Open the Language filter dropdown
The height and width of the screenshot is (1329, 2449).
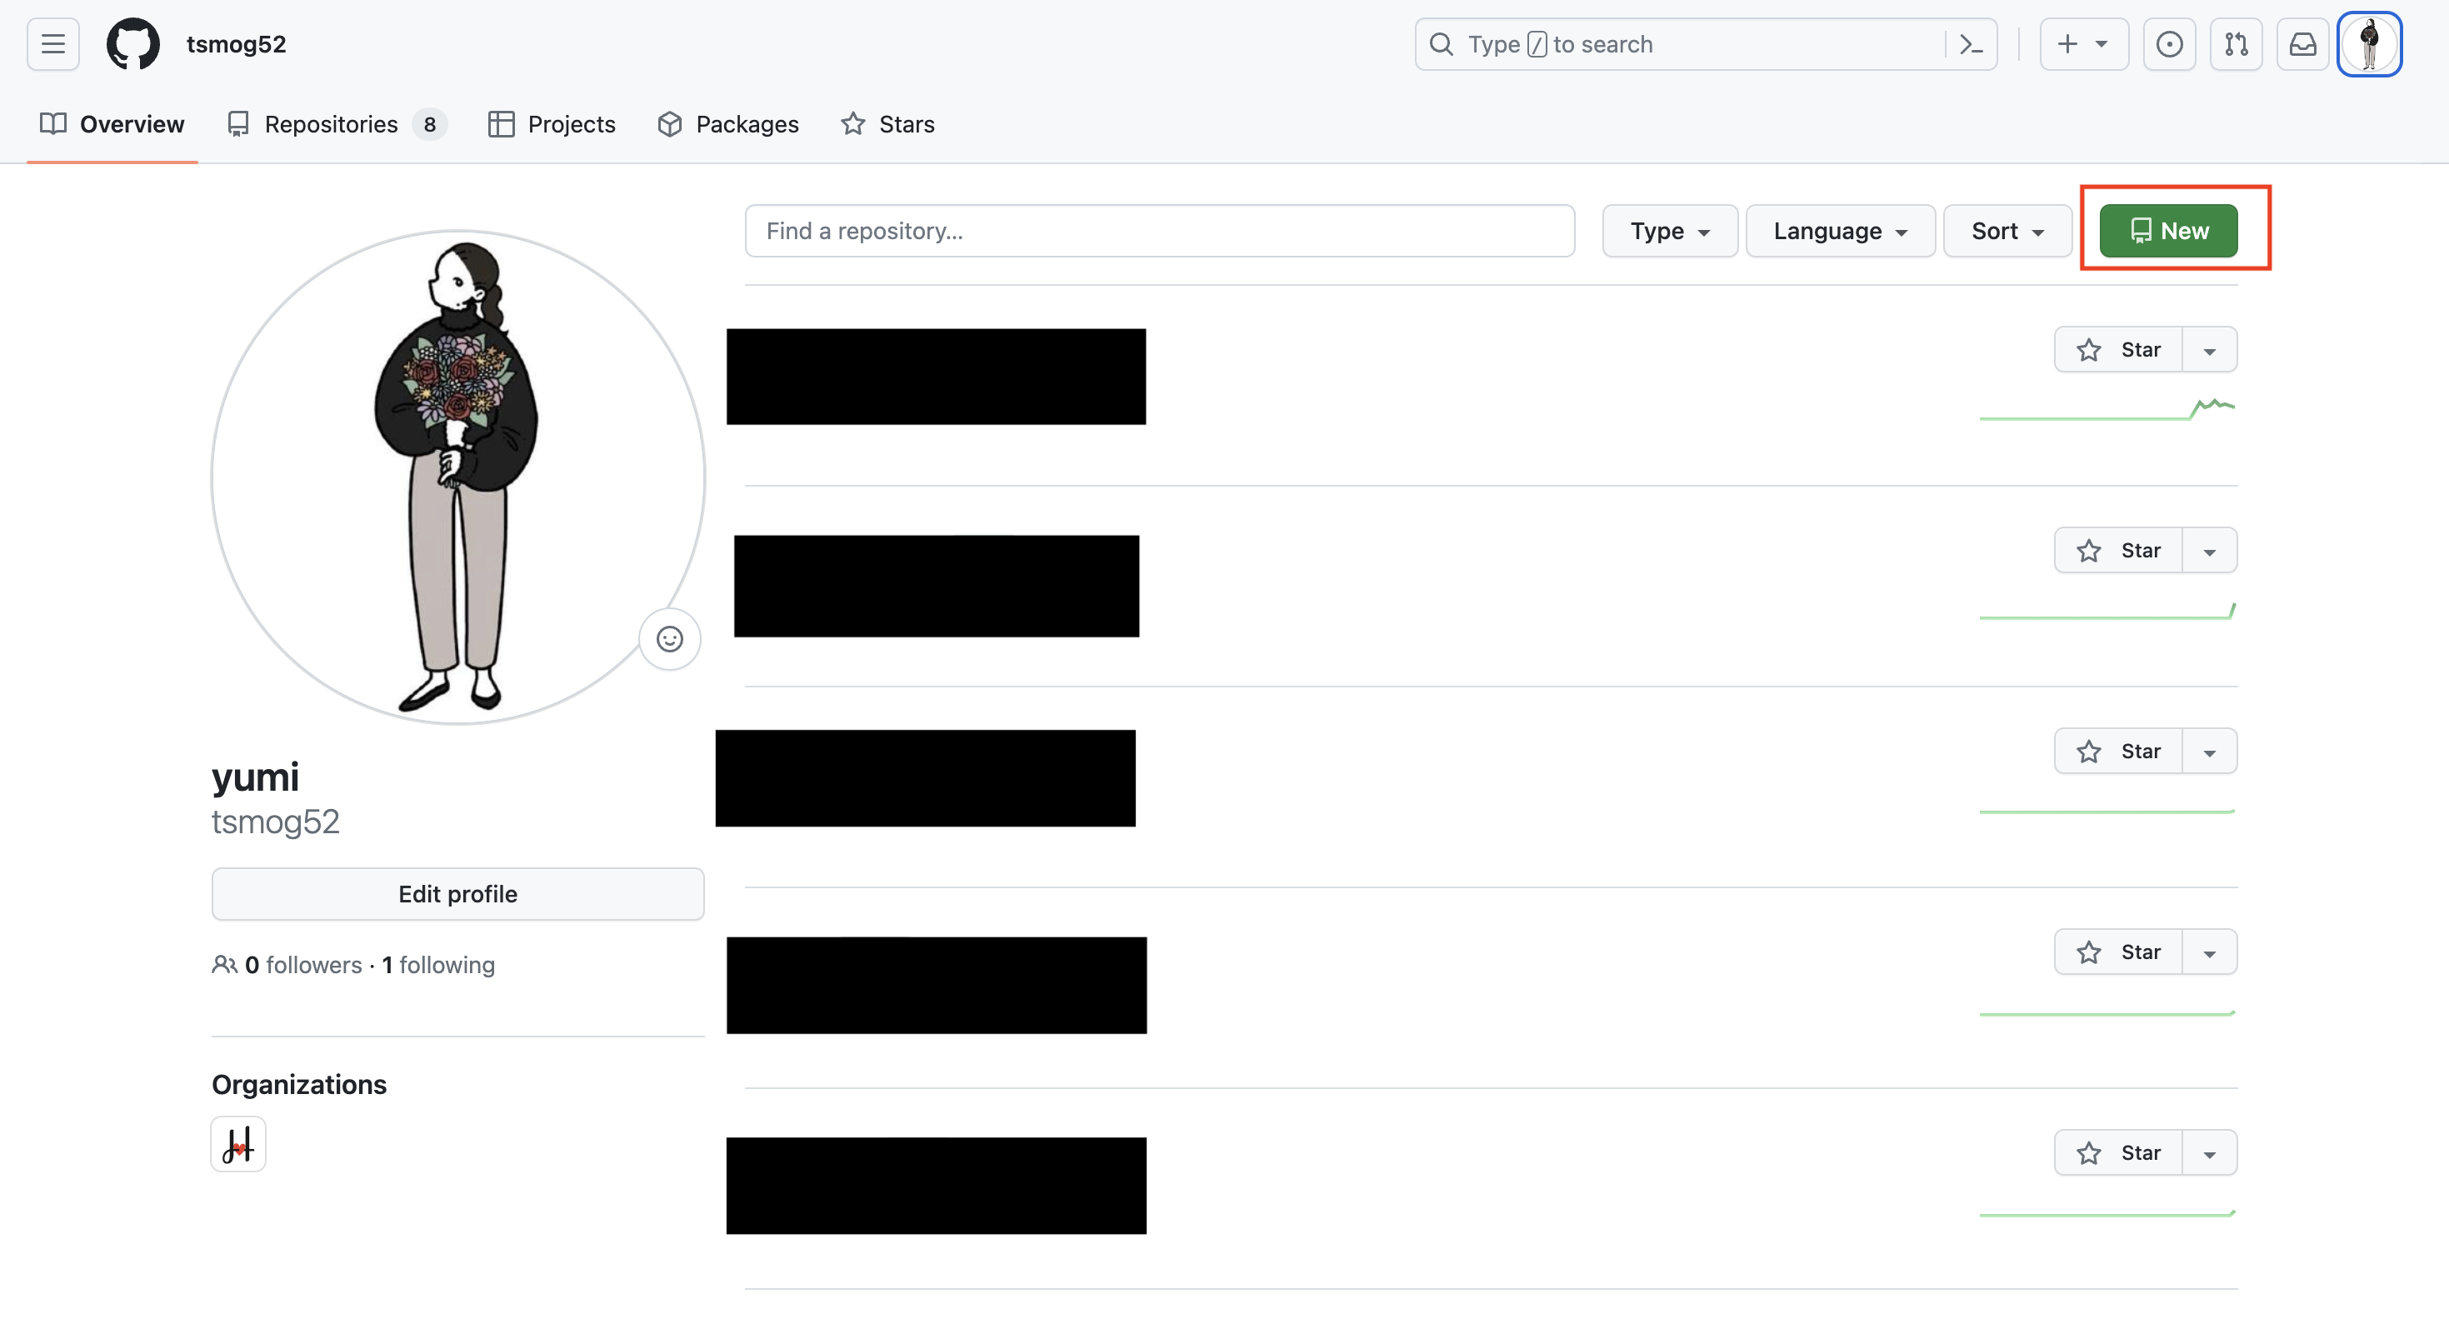coord(1840,230)
